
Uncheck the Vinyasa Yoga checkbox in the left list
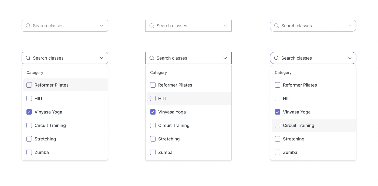click(29, 112)
